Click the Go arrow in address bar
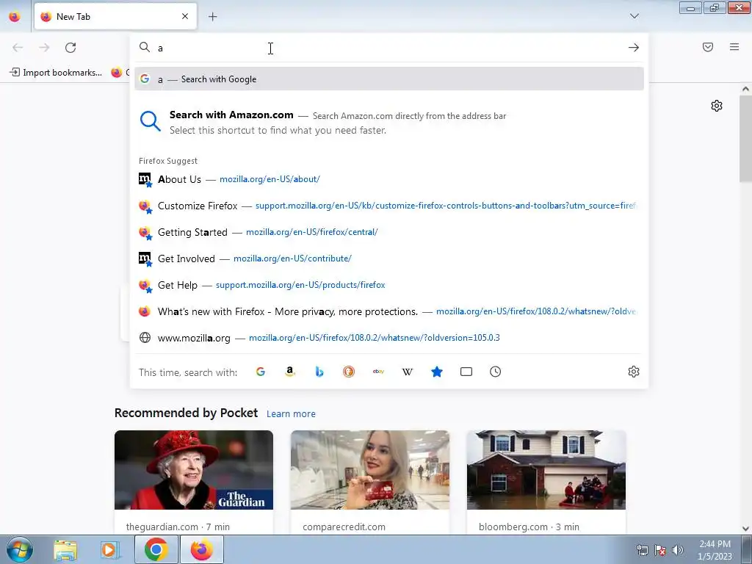752x564 pixels. [x=634, y=48]
